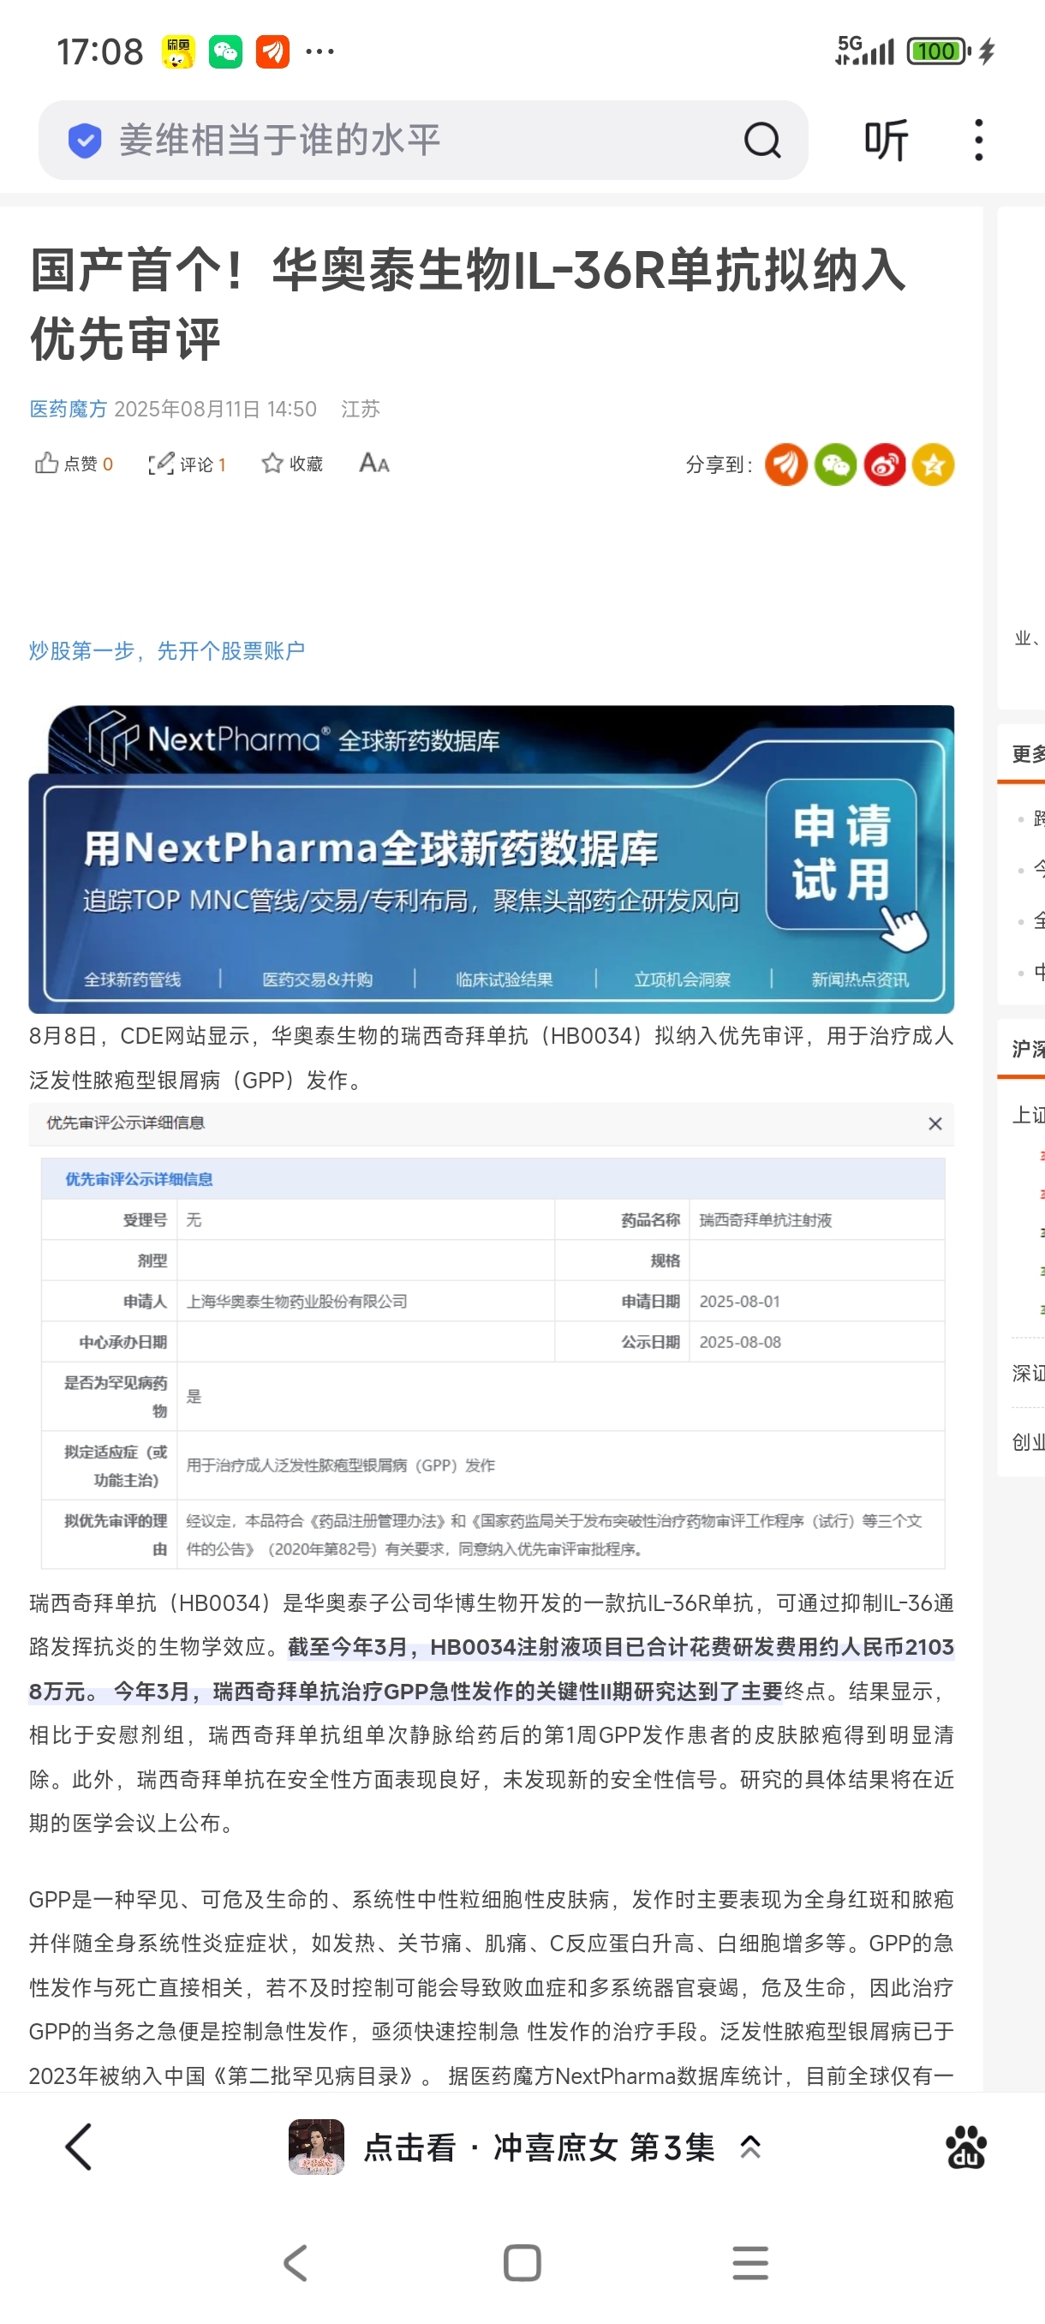Share to WeChat via green icon
Image resolution: width=1045 pixels, height=2324 pixels.
tap(835, 464)
